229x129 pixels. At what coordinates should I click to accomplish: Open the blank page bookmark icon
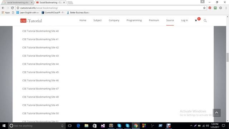click(x=13, y=13)
